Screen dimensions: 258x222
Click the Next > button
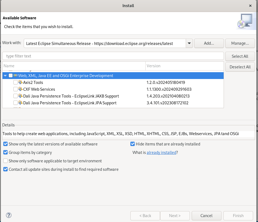175,215
